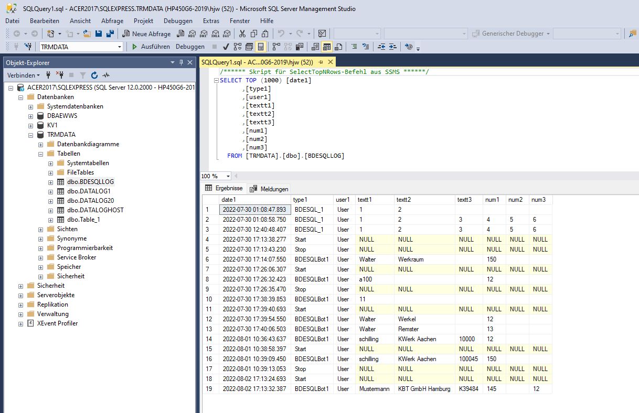Switch to the Ergebnisse tab
Image resolution: width=639 pixels, height=413 pixels.
(224, 188)
